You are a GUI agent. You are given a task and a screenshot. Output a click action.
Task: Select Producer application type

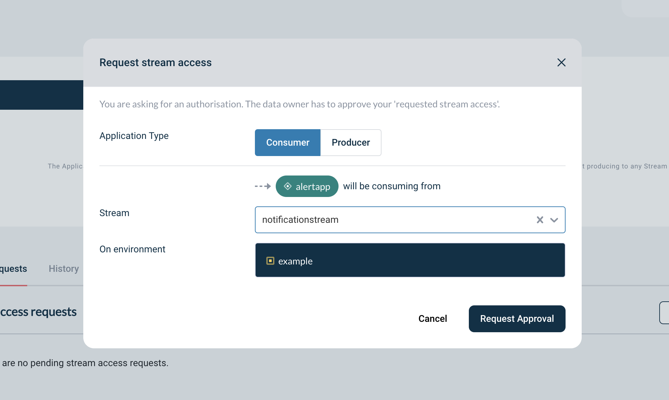[x=351, y=143]
